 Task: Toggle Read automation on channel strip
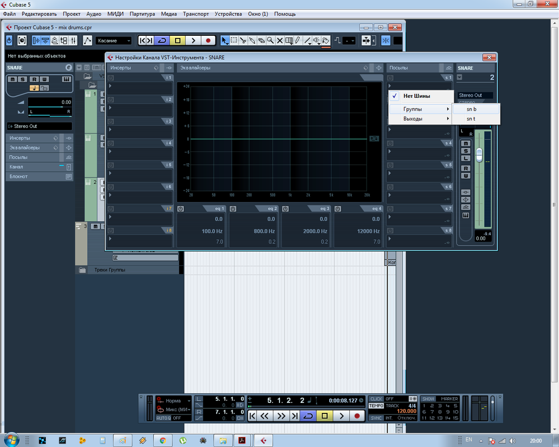pos(466,168)
